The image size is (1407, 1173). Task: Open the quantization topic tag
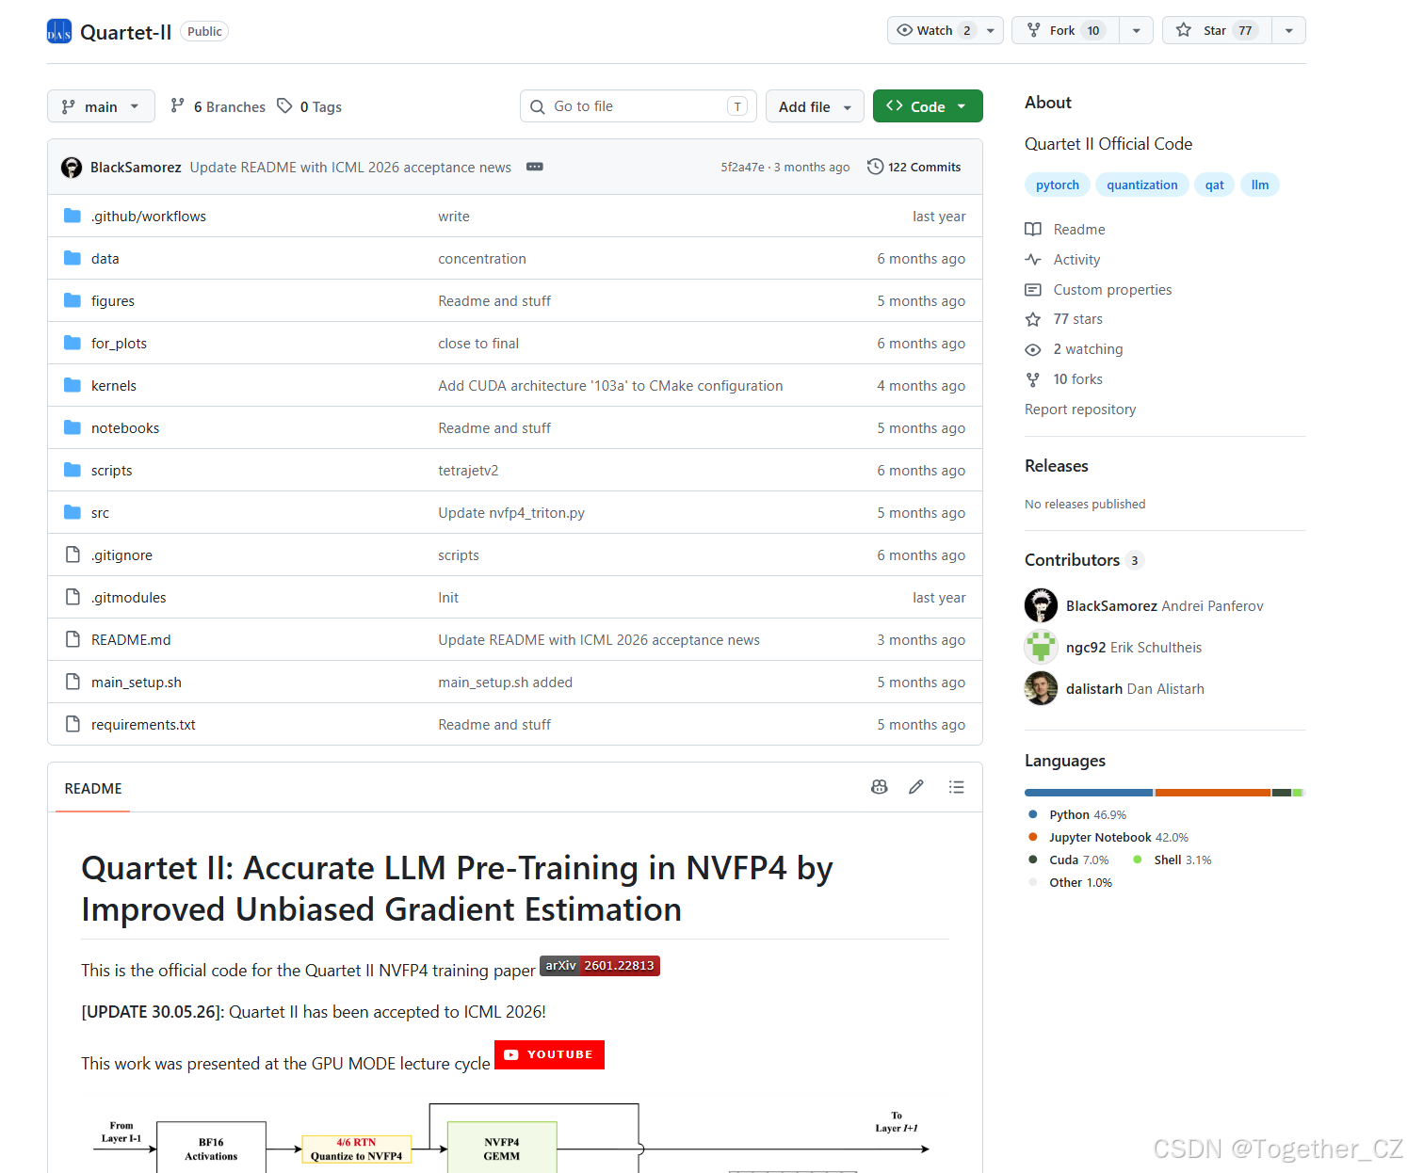coord(1142,185)
